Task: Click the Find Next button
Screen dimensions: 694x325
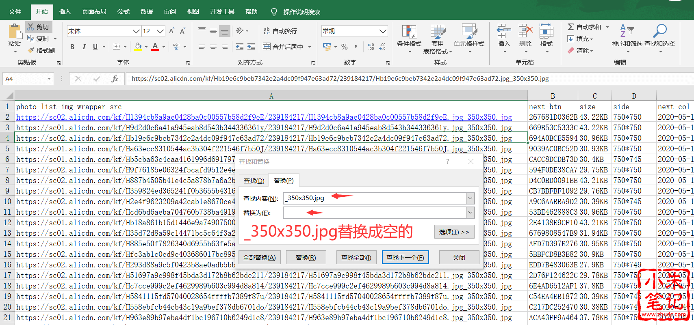Action: tap(405, 257)
